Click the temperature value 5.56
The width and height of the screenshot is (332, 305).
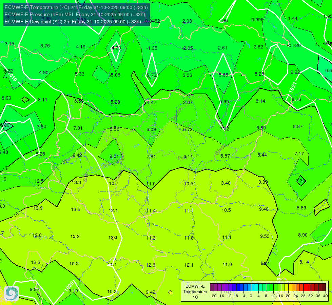pos(115,129)
